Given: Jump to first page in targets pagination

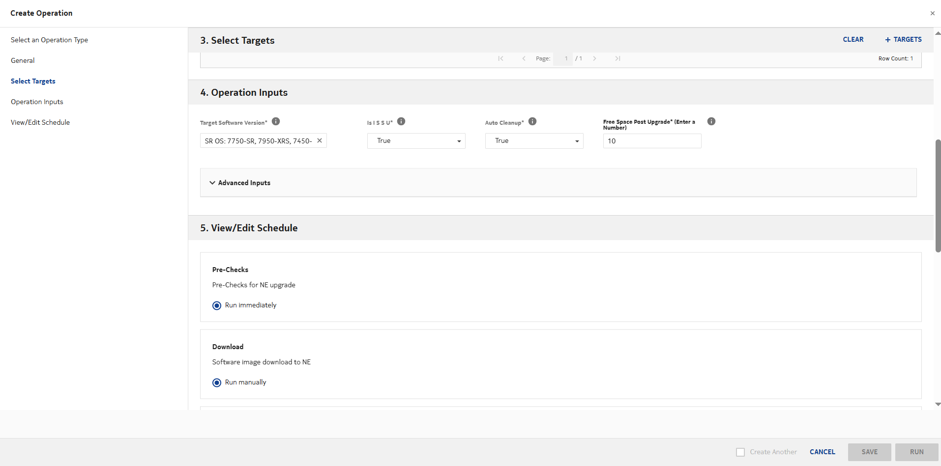Looking at the screenshot, I should coord(501,58).
